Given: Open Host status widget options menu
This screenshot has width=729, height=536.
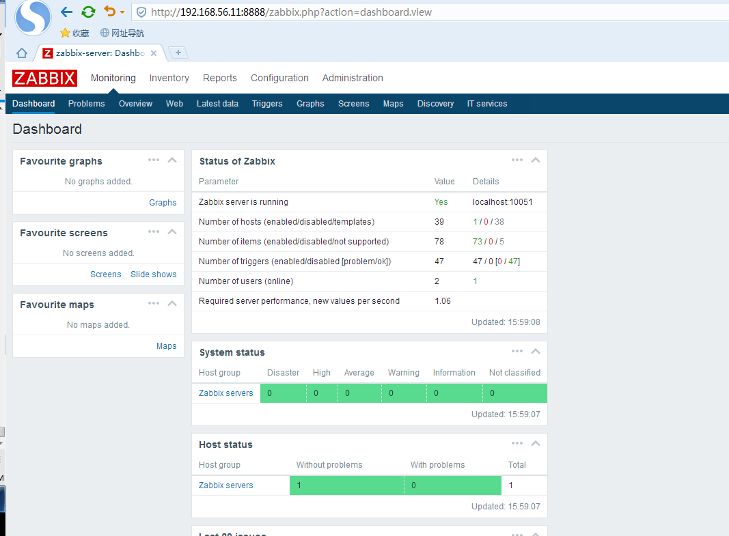Looking at the screenshot, I should [x=517, y=443].
